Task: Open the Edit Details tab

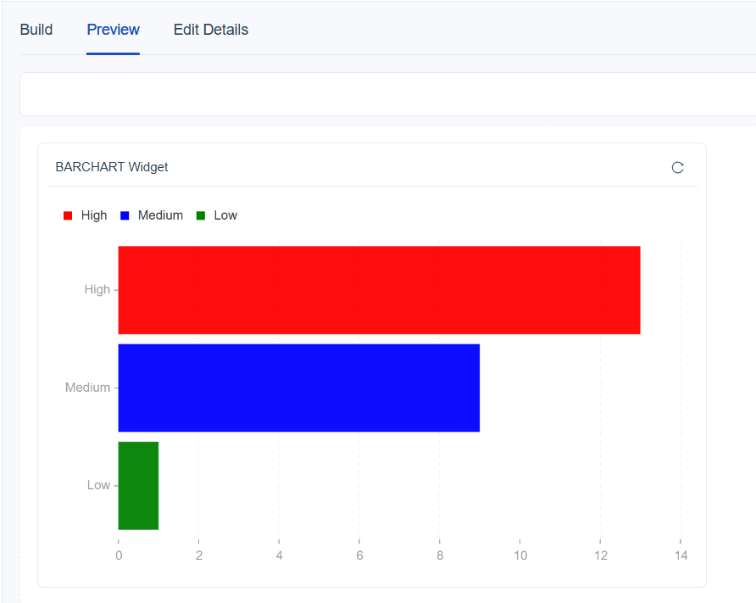Action: [x=211, y=30]
